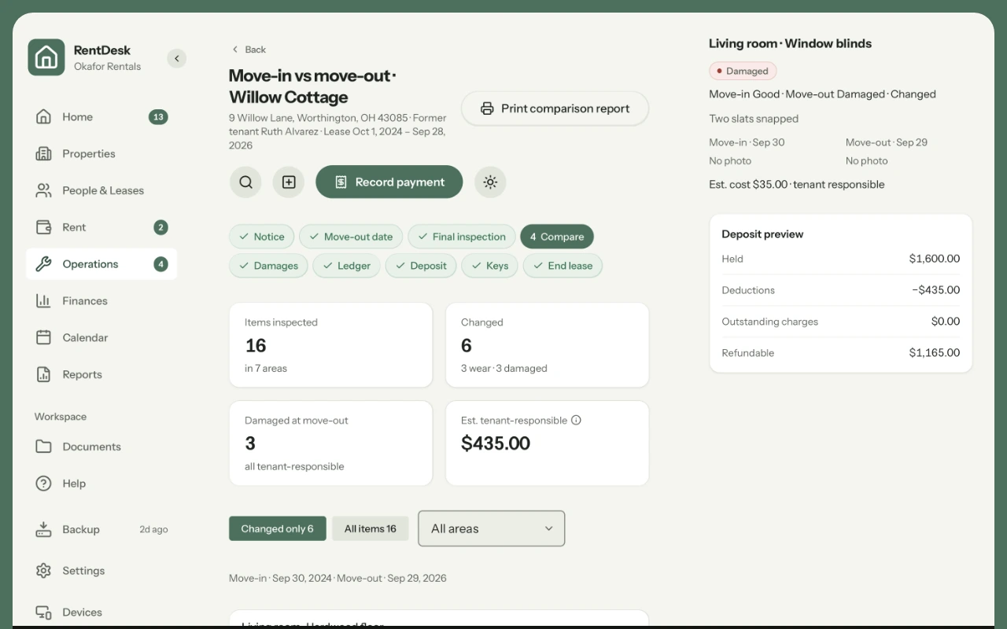Show All items 16
1007x629 pixels.
370,528
